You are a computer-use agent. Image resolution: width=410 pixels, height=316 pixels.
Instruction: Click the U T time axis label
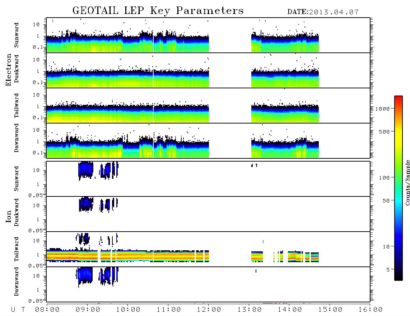(x=18, y=310)
